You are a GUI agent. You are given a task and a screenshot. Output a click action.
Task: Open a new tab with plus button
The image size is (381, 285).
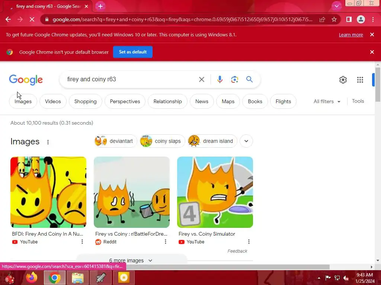(100, 6)
